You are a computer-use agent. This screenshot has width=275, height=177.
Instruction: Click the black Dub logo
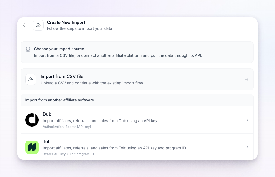click(32, 120)
